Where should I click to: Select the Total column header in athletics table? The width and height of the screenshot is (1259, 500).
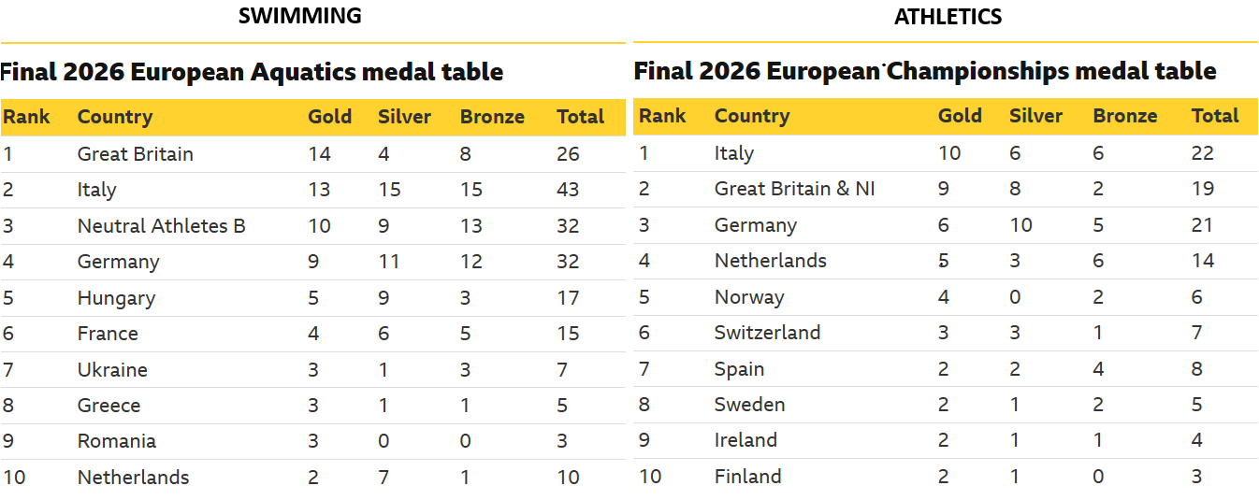pos(1215,116)
